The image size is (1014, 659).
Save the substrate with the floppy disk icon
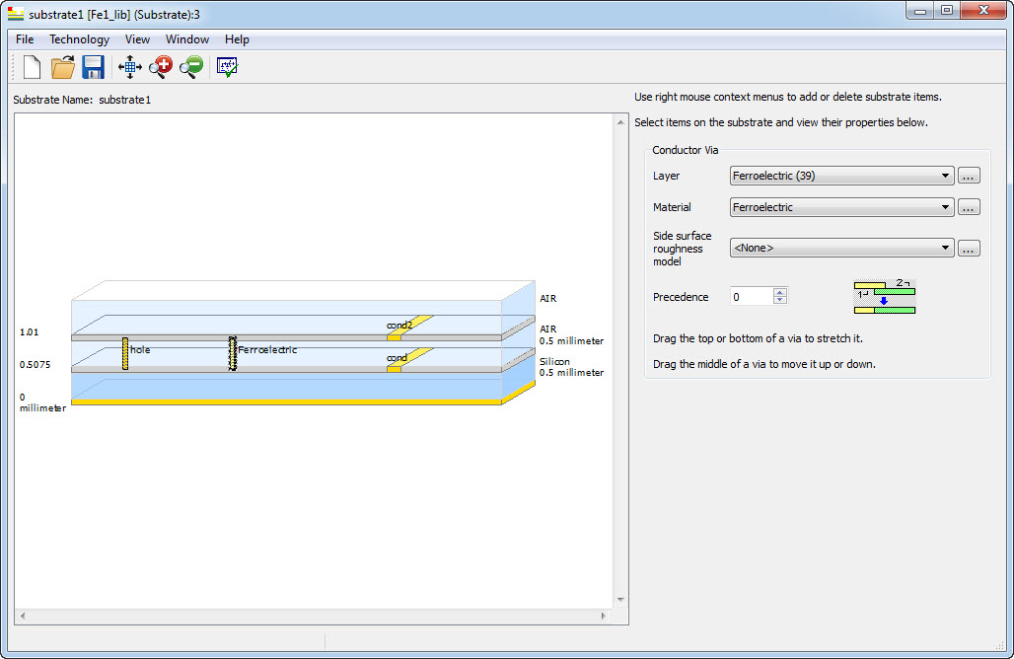[x=93, y=67]
